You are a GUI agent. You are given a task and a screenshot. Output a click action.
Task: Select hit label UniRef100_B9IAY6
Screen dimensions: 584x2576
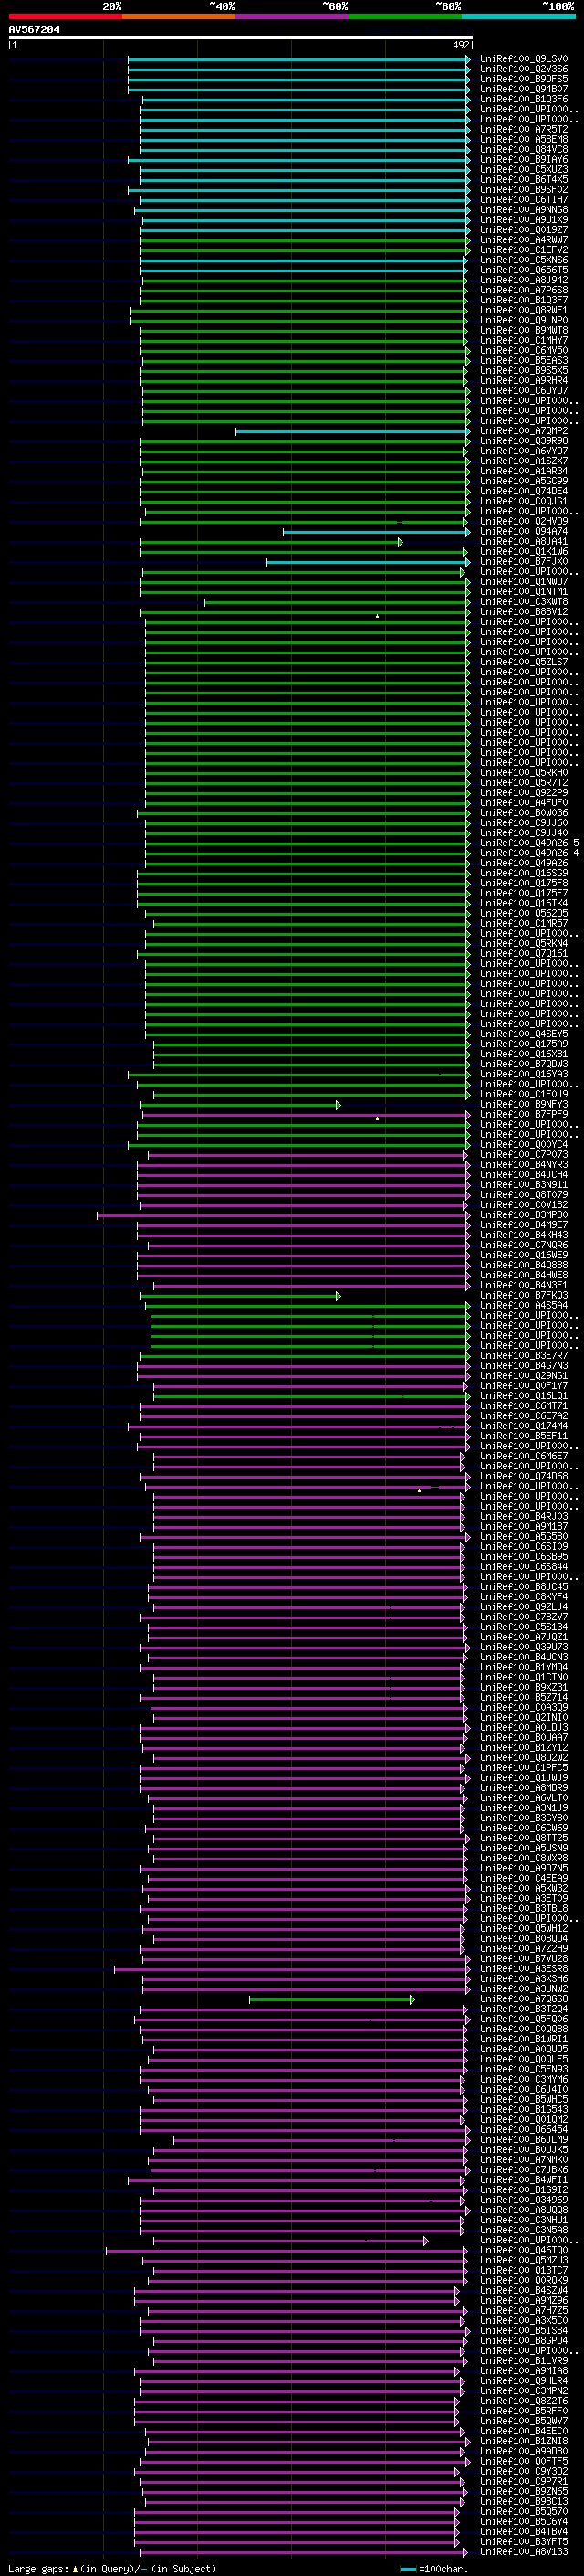[524, 159]
